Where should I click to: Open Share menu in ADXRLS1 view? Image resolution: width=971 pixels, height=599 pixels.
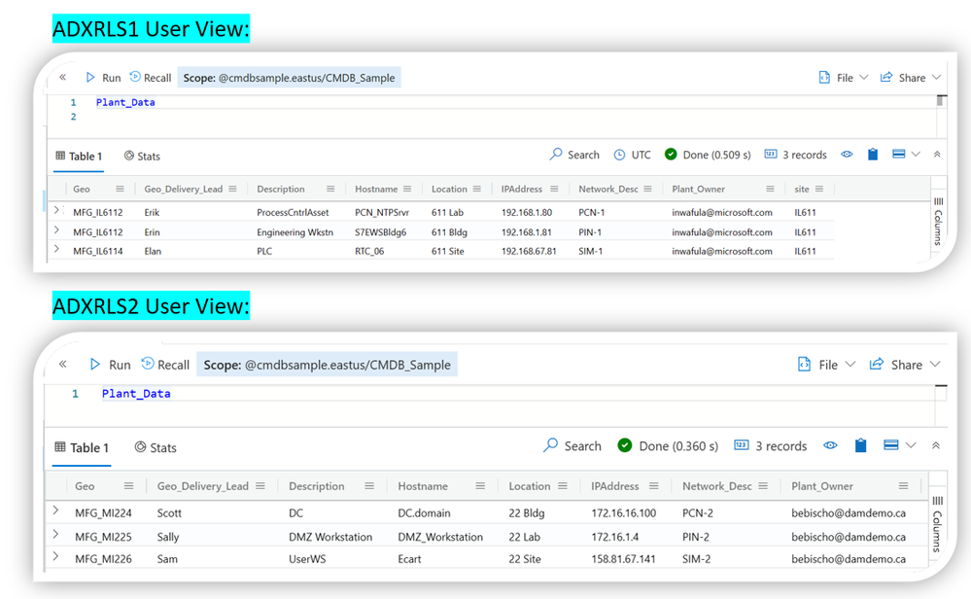(911, 78)
